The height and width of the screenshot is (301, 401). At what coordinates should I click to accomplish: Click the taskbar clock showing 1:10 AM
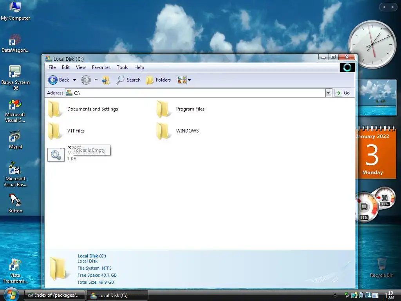tap(389, 295)
